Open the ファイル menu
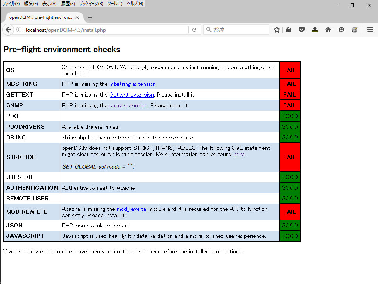 coord(10,3)
